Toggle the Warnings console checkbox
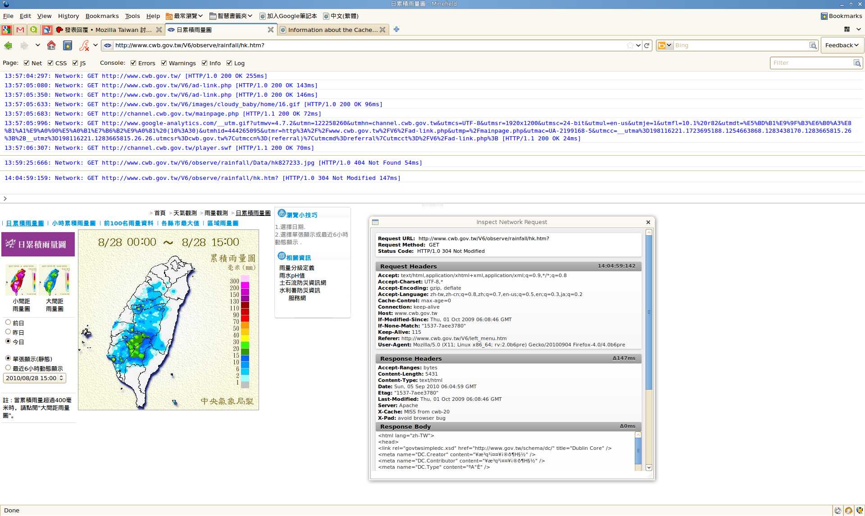 (164, 63)
